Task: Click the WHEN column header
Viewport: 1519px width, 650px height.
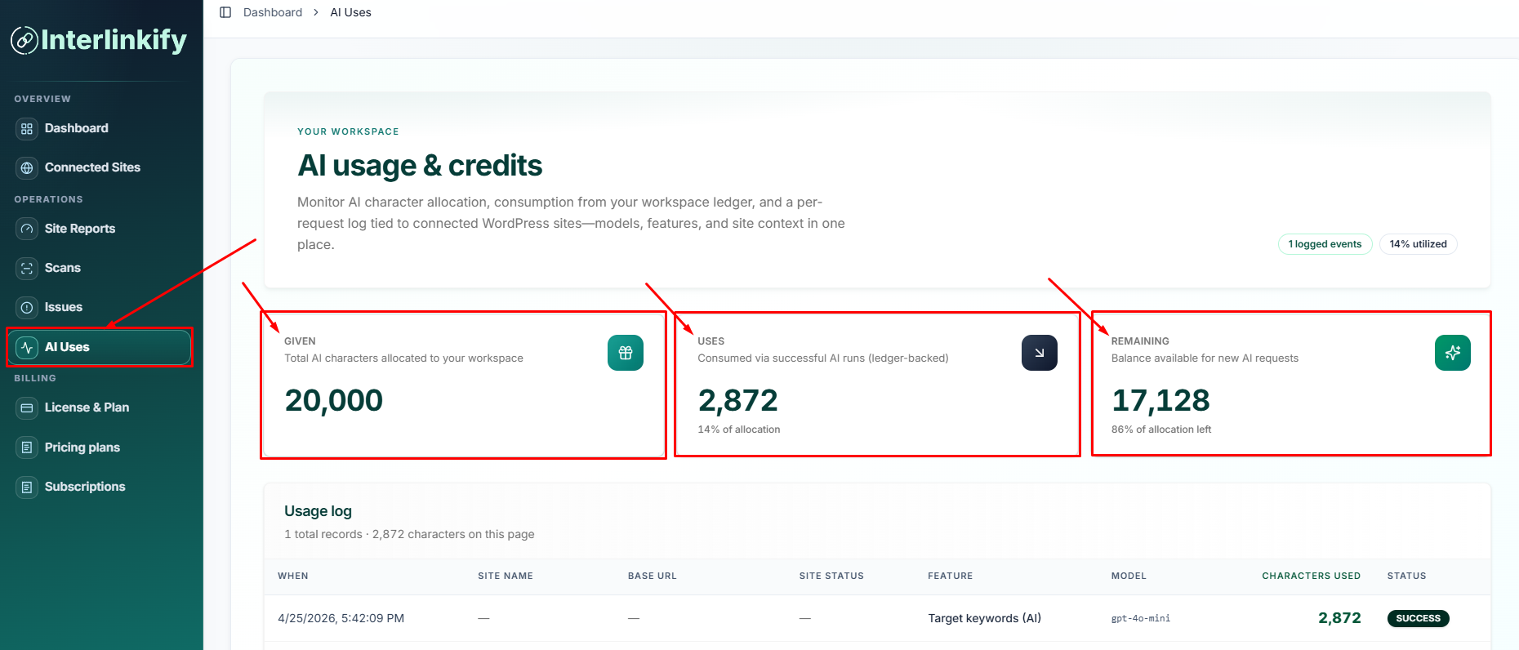Action: (293, 576)
